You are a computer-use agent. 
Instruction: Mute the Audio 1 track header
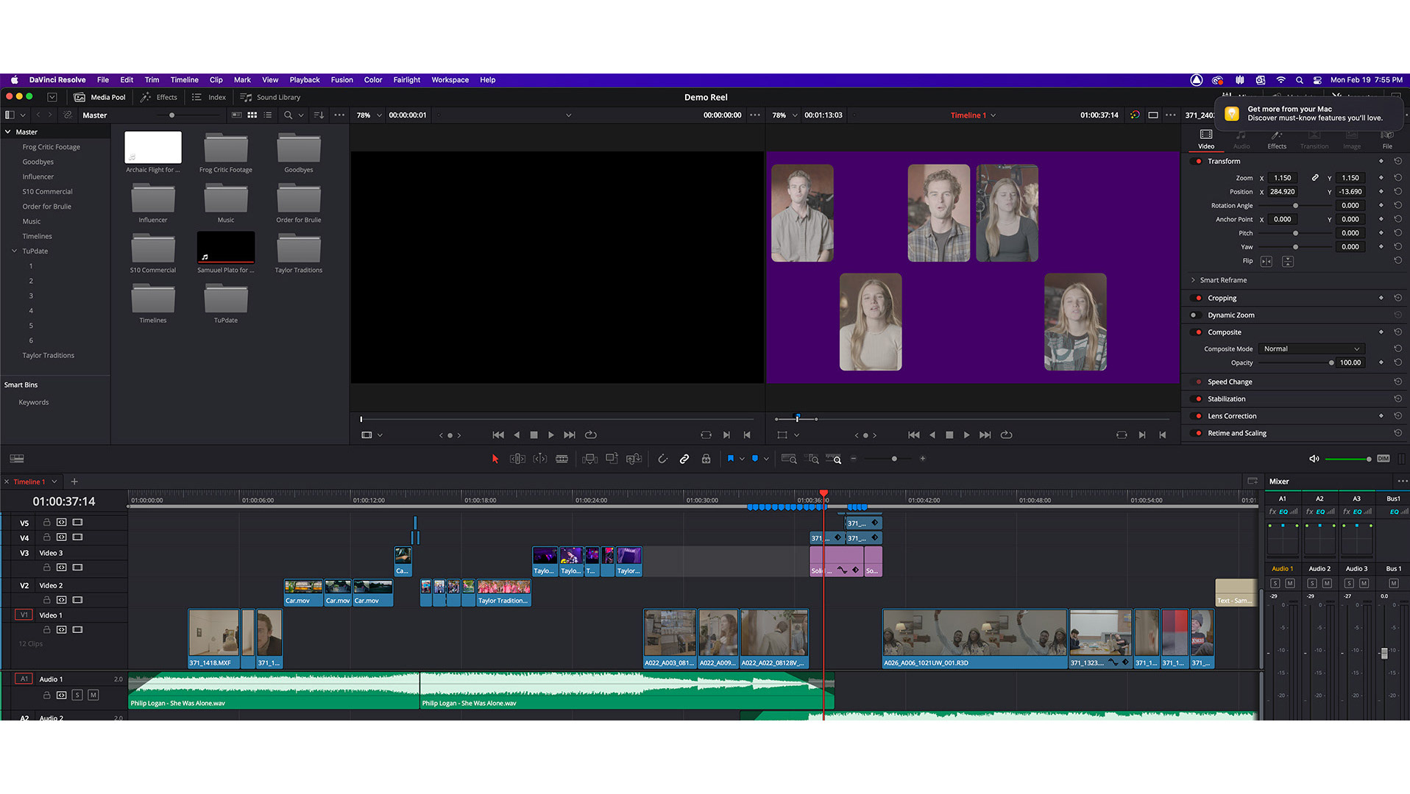93,695
